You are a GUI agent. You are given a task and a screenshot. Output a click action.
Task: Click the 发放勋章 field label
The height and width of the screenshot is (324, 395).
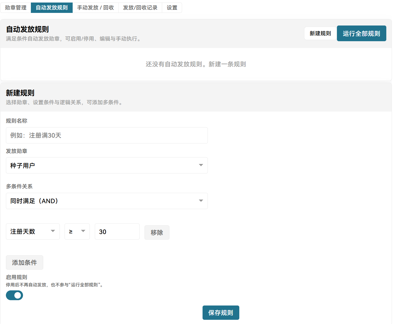point(17,151)
